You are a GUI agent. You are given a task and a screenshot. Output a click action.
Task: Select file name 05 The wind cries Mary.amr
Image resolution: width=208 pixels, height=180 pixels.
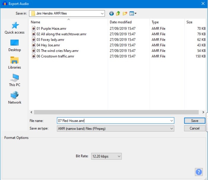[57, 51]
